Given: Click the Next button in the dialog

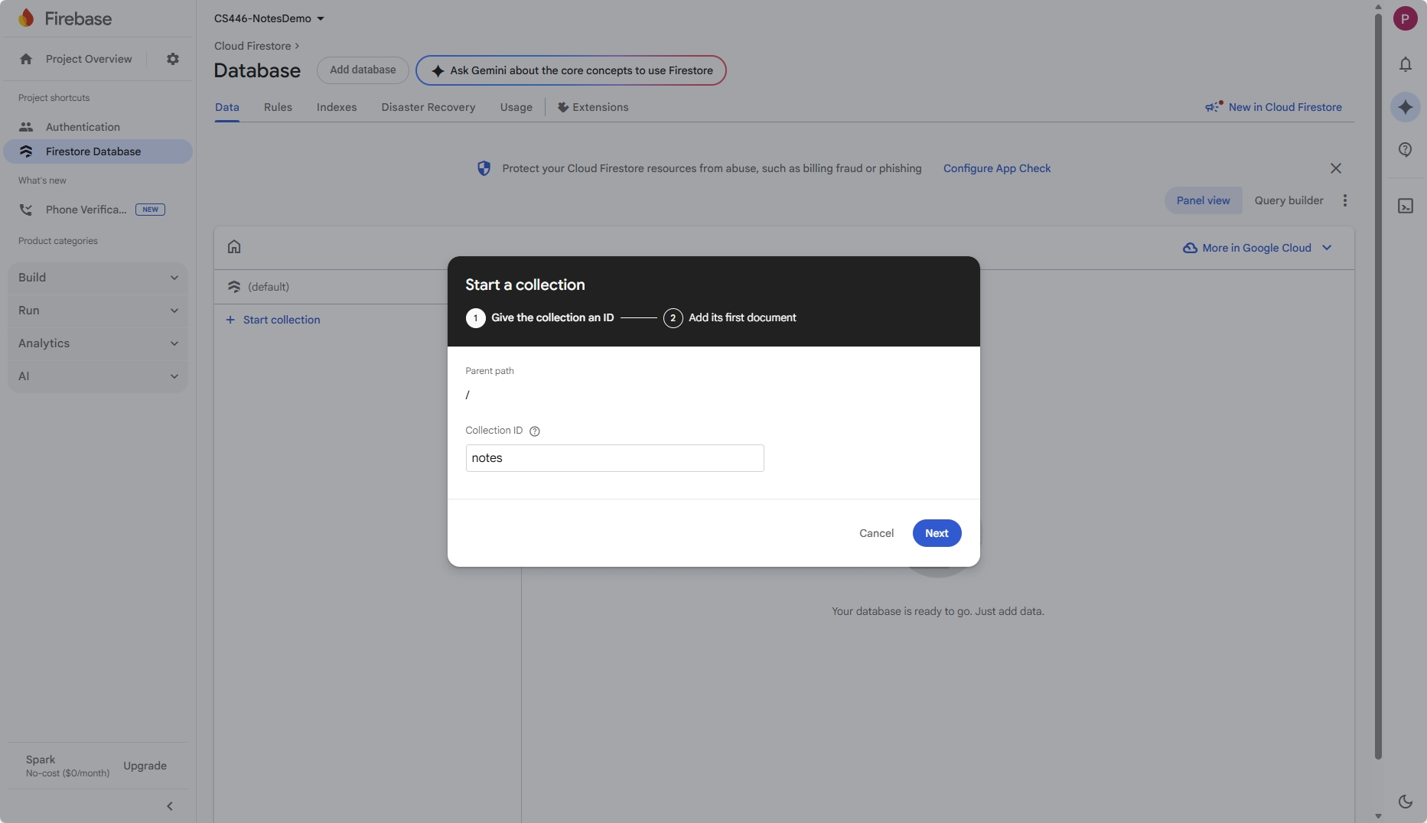Looking at the screenshot, I should [x=936, y=533].
